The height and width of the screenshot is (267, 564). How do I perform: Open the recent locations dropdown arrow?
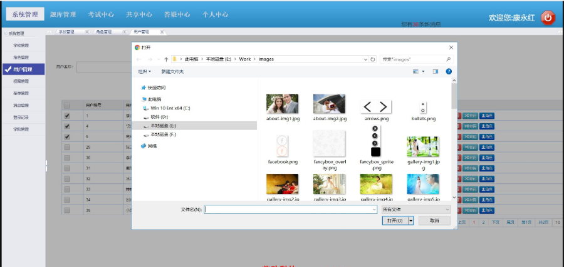tap(159, 59)
